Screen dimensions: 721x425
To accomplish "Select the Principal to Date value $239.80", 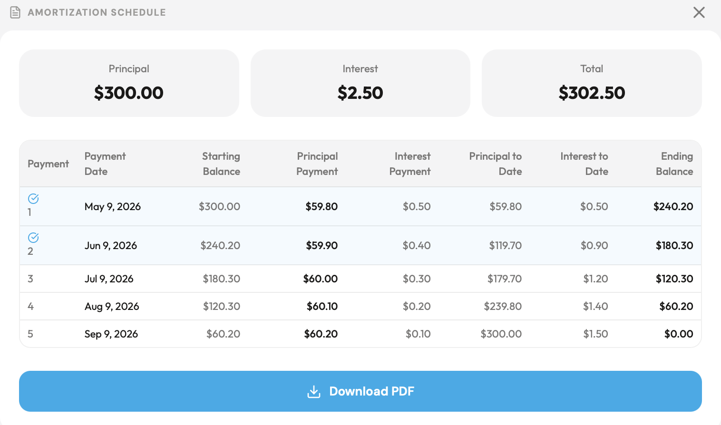I will pyautogui.click(x=503, y=306).
